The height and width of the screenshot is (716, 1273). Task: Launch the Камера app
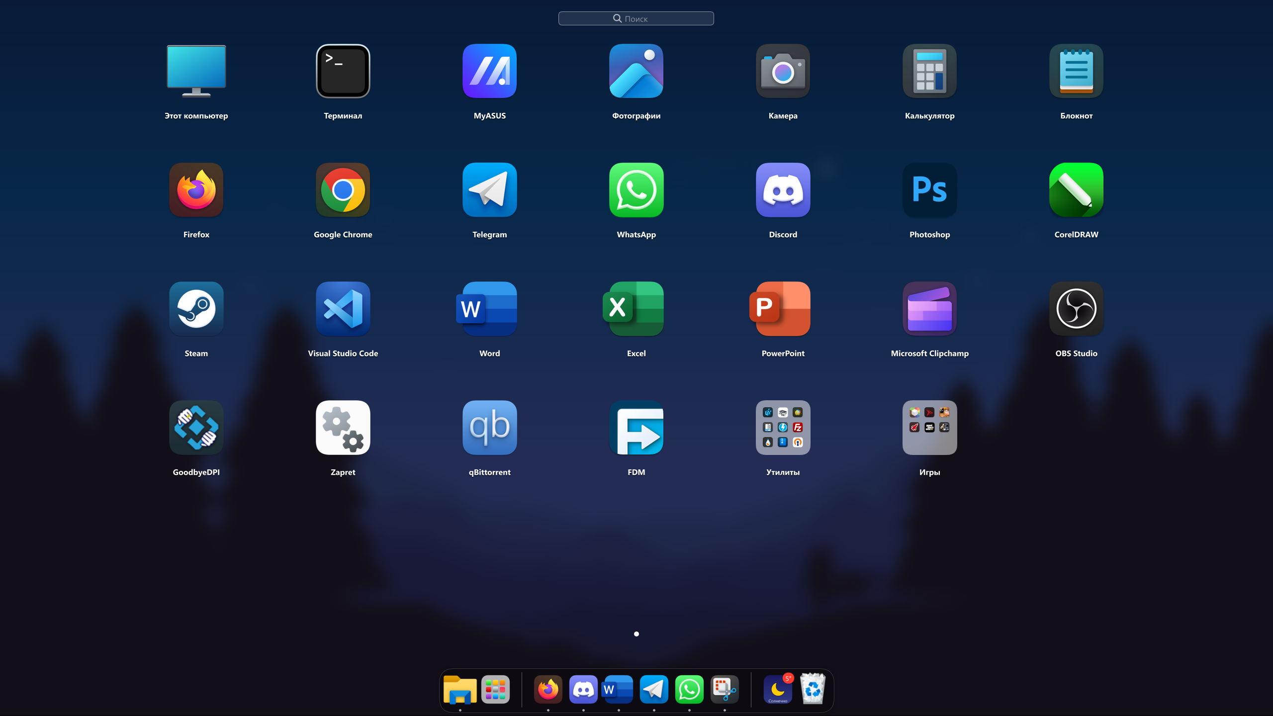783,71
